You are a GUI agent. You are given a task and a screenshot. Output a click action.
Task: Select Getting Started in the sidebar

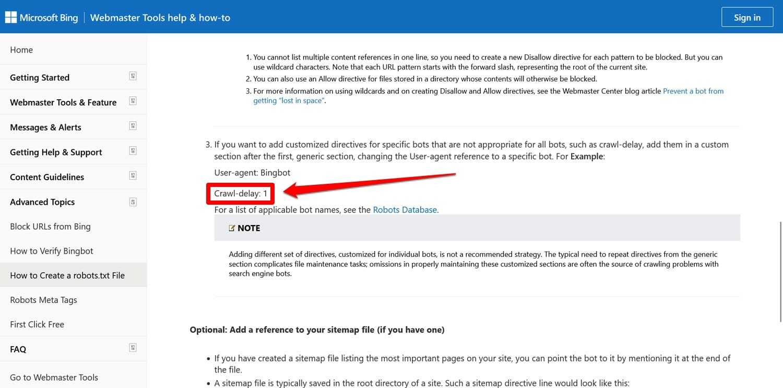[40, 77]
